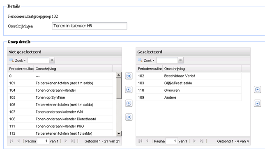Click search field in Niet geselecteerd panel
This screenshot has width=265, height=149.
tap(38, 60)
